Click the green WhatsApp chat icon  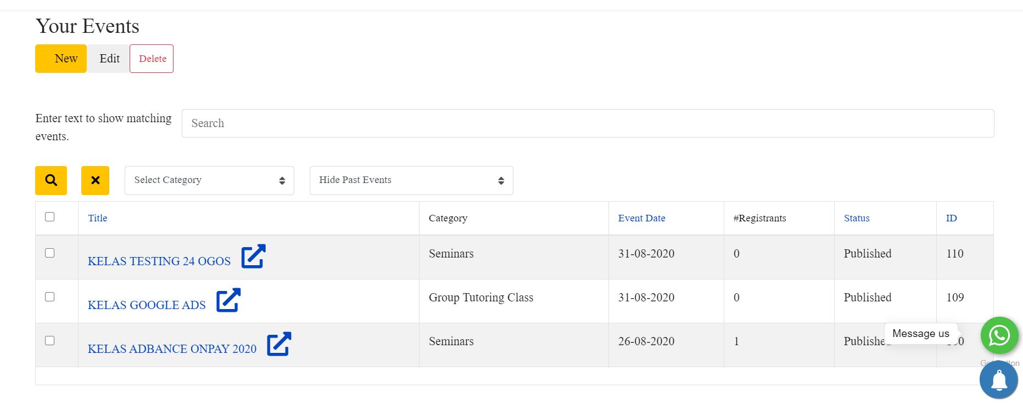(999, 335)
